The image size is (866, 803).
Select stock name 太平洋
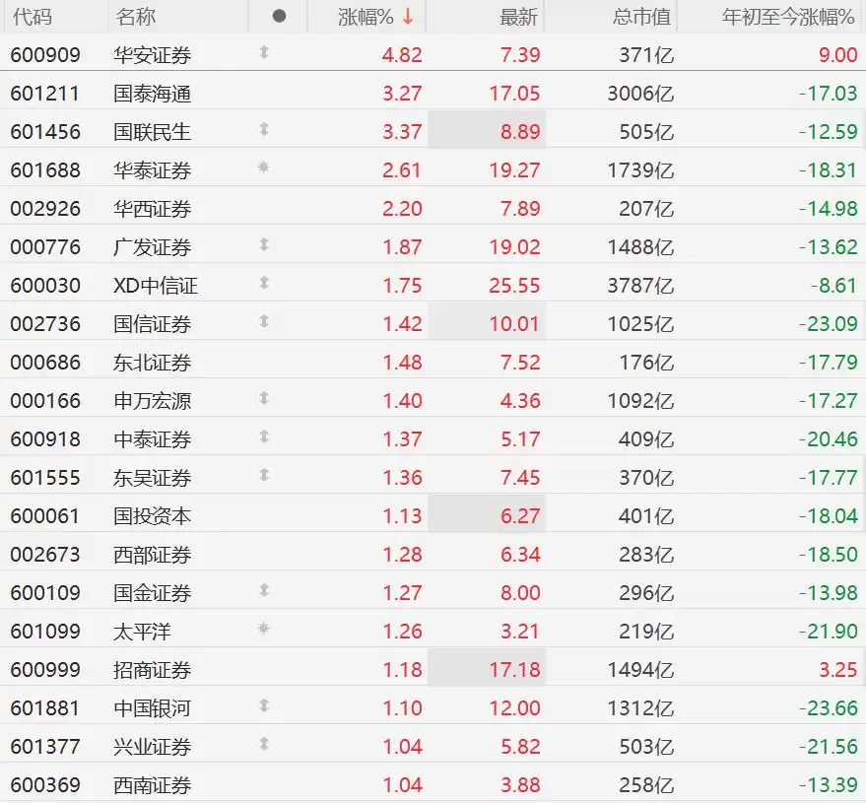[x=142, y=631]
